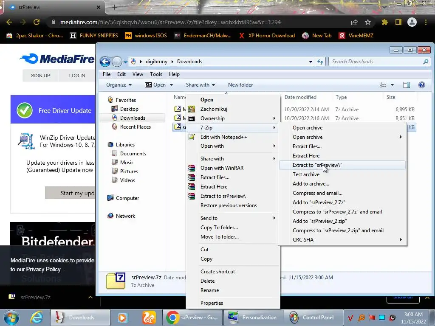Open the FUNNY SNIPPIES bookmark

click(x=94, y=36)
